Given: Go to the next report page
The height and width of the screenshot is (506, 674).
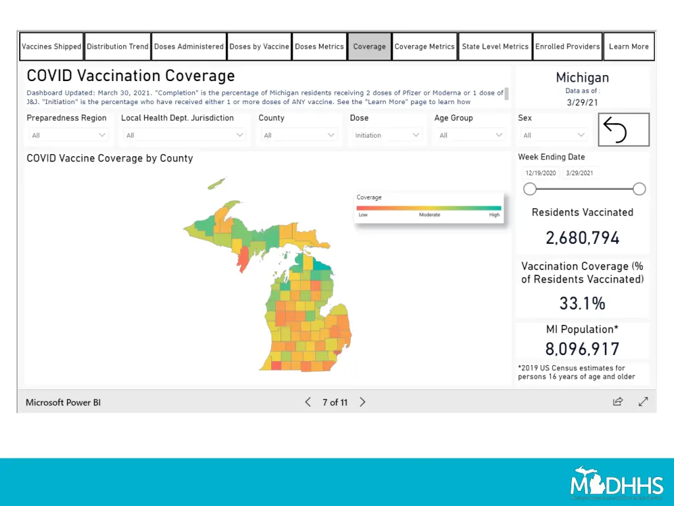Looking at the screenshot, I should pyautogui.click(x=363, y=402).
